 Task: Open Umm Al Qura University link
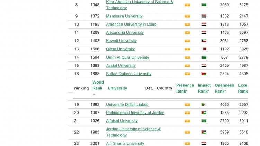(127, 57)
